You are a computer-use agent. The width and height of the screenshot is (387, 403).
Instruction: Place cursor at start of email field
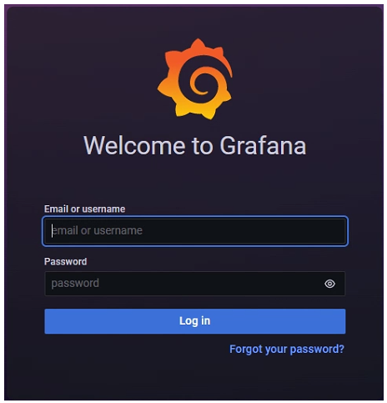click(52, 231)
